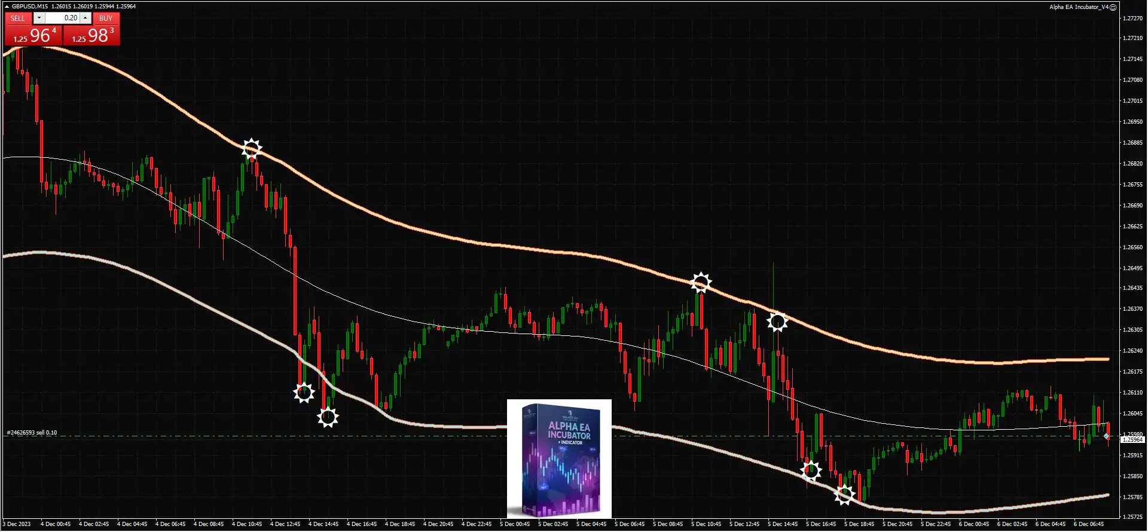The image size is (1148, 532).
Task: Collapse the one-click trading panel triangle
Action: (x=7, y=7)
